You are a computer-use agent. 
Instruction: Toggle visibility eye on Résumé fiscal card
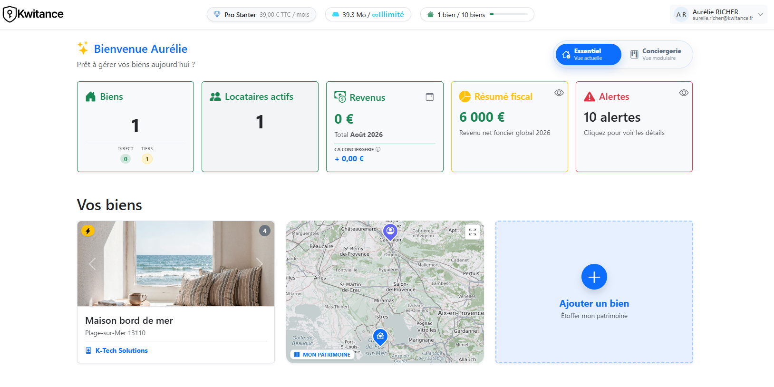[x=559, y=93]
